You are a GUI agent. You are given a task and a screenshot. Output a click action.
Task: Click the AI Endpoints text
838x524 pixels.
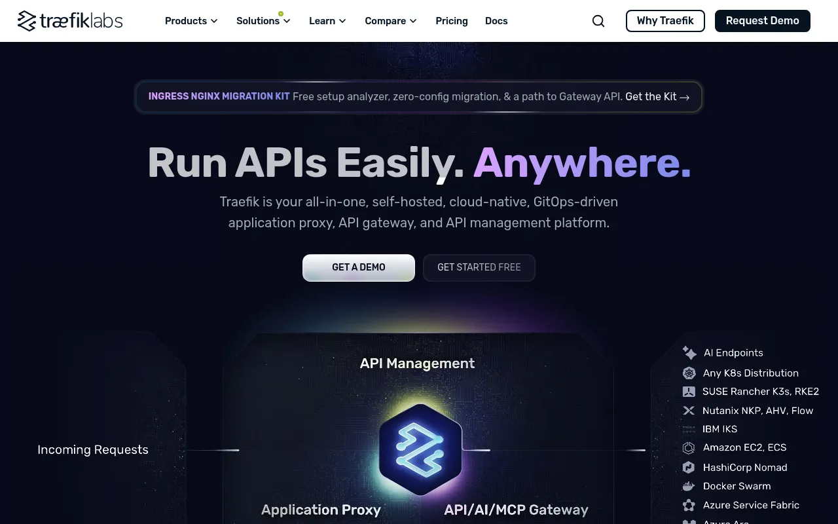pos(733,353)
